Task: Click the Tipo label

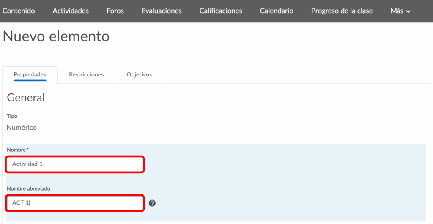Action: click(12, 116)
